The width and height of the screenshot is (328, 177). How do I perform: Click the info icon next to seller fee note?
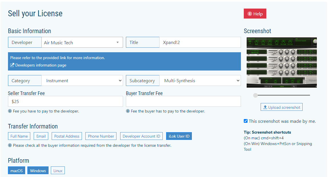[x=10, y=111]
